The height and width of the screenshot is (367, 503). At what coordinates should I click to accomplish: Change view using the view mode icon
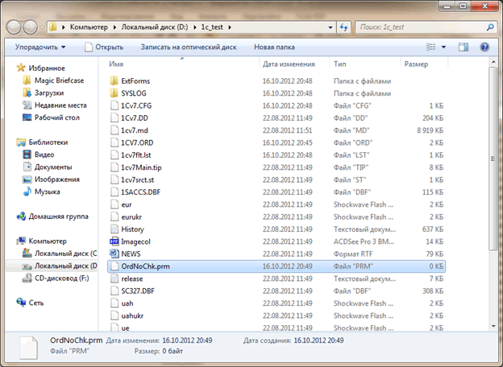tap(430, 47)
